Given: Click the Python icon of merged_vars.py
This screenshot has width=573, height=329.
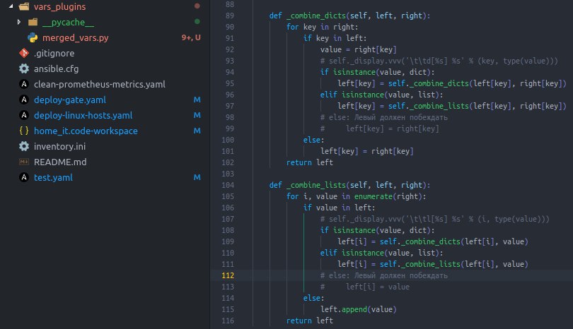Looking at the screenshot, I should click(x=33, y=37).
